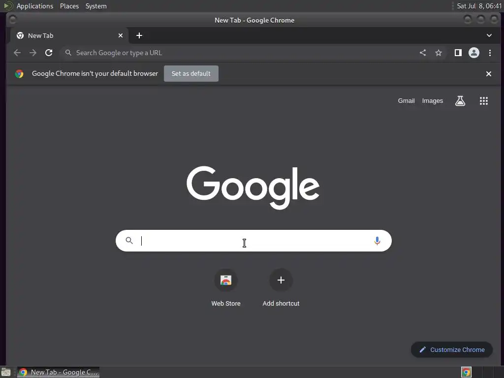Dismiss the default browser infobar
The image size is (504, 378).
(x=489, y=74)
